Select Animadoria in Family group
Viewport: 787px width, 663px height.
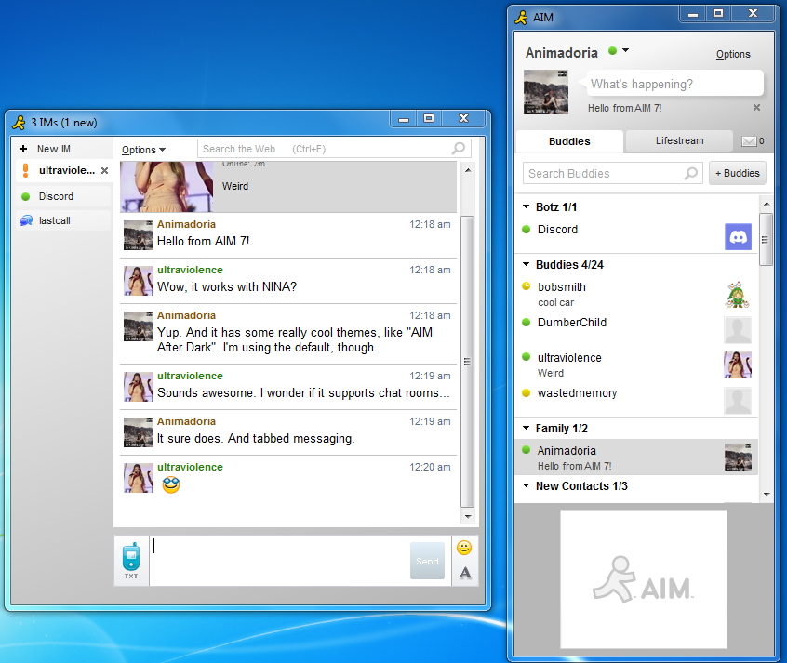pos(636,457)
